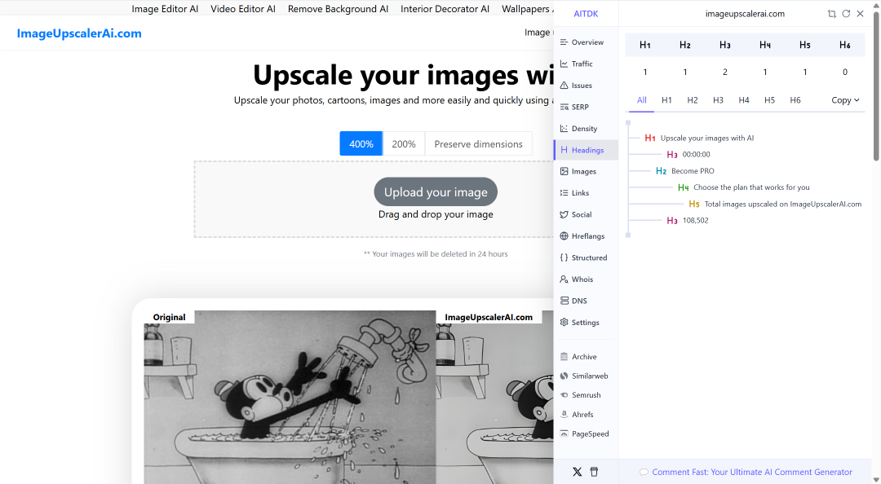Expand the Copy dropdown

point(846,100)
